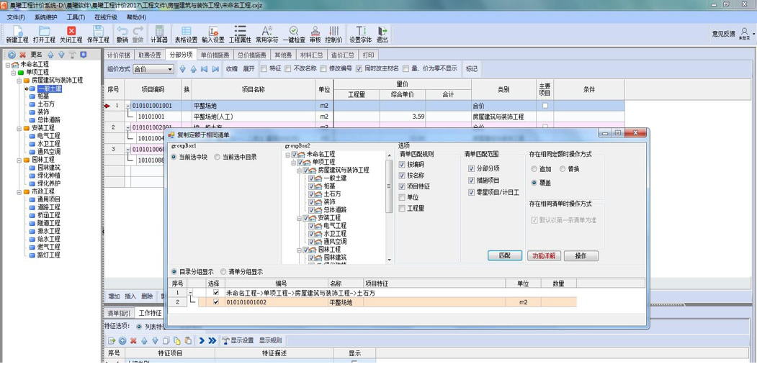The width and height of the screenshot is (757, 377).
Task: Toggle the 修改编号 checkbox
Action: click(x=323, y=69)
